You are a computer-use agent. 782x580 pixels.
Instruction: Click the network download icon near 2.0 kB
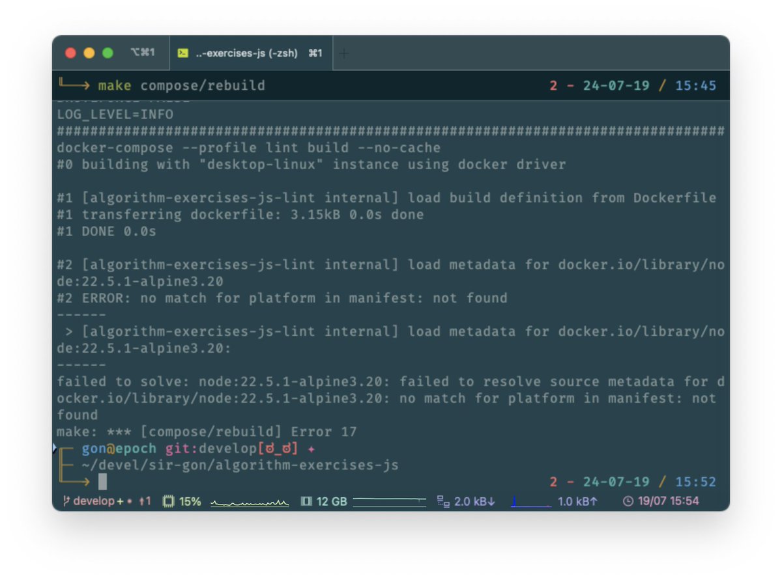click(x=444, y=501)
